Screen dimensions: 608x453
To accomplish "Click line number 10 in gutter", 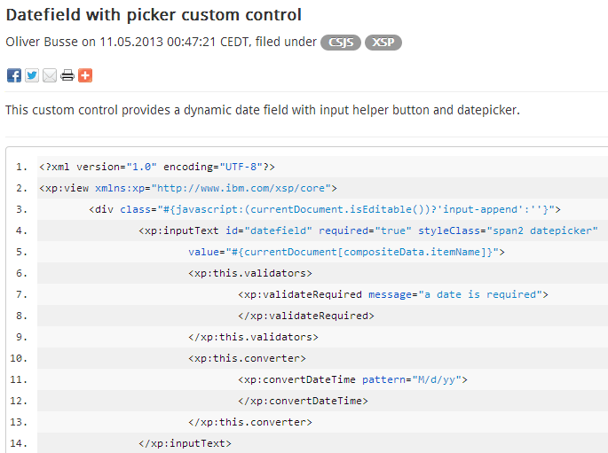I will [19, 358].
